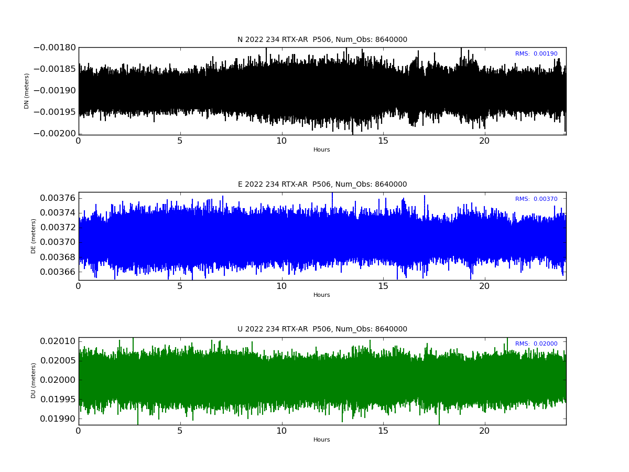Select the "RMS: 0.02000" annotation
The width and height of the screenshot is (629, 472).
point(536,344)
